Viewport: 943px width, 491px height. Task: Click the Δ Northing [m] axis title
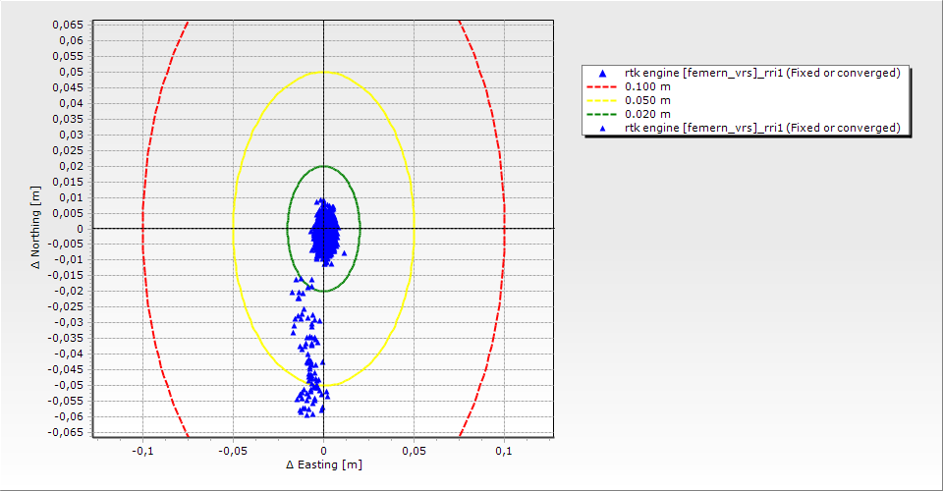click(37, 230)
